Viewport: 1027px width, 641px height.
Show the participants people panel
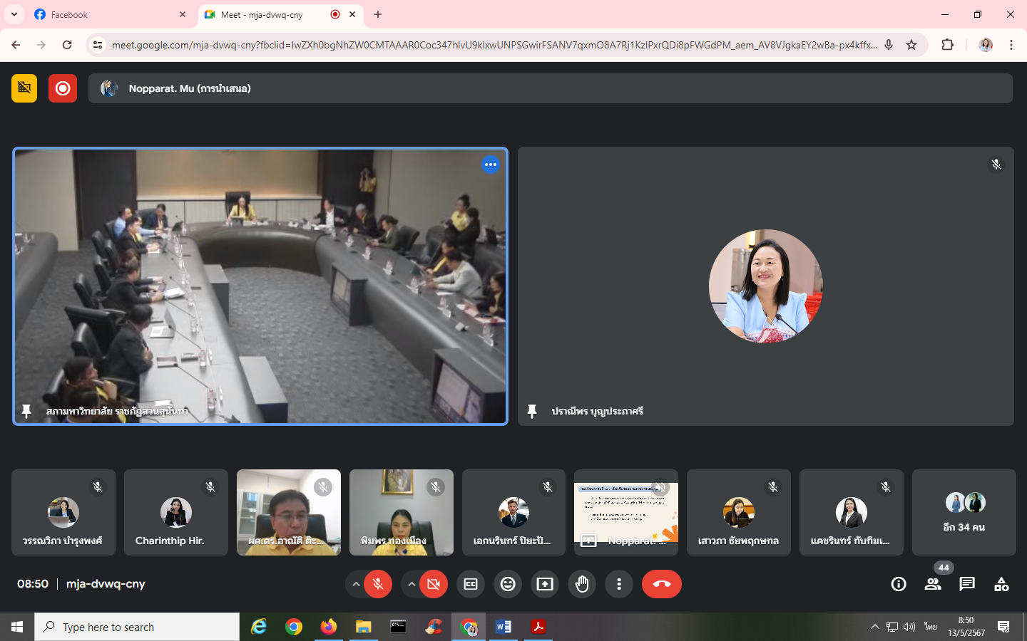(x=933, y=584)
